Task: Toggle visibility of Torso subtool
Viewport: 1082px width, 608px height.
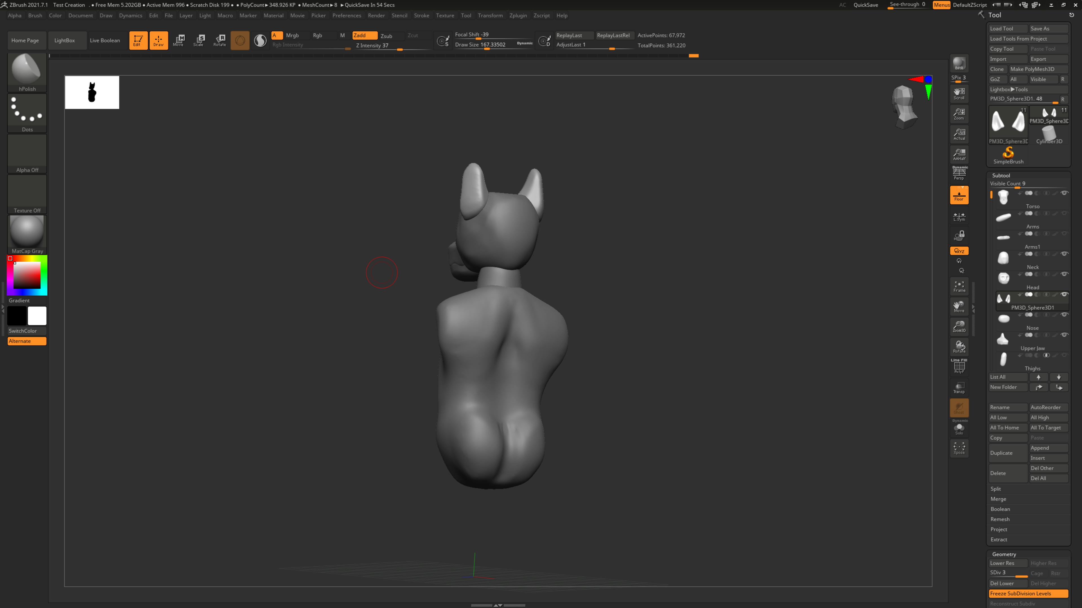Action: pos(1064,193)
